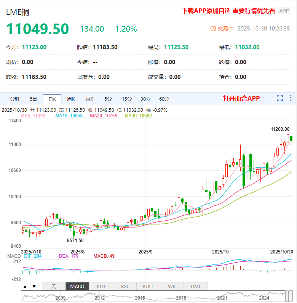
Task: Switch to the 周K tab
Action: [71, 99]
